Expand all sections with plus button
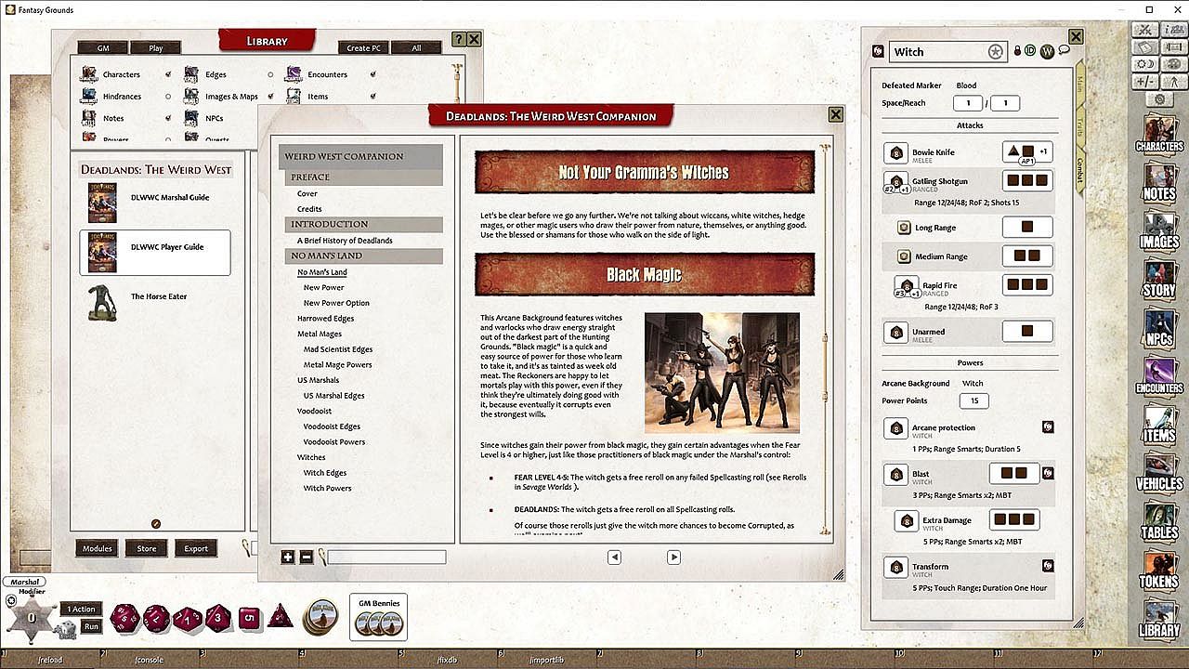 (288, 557)
